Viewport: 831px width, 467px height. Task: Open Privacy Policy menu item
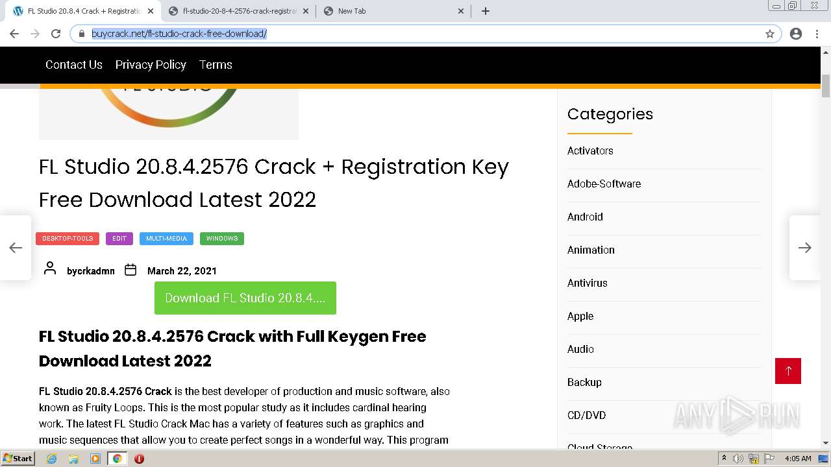coord(151,65)
